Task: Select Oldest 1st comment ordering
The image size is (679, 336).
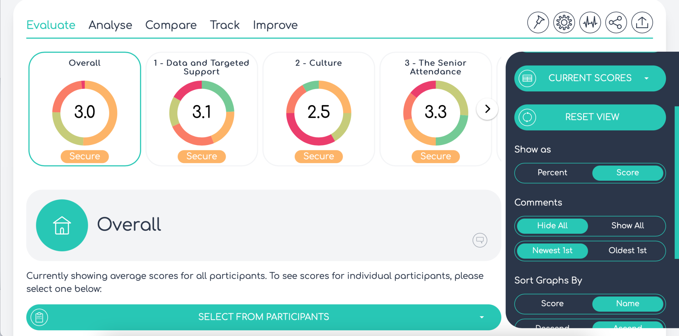Action: (x=627, y=251)
